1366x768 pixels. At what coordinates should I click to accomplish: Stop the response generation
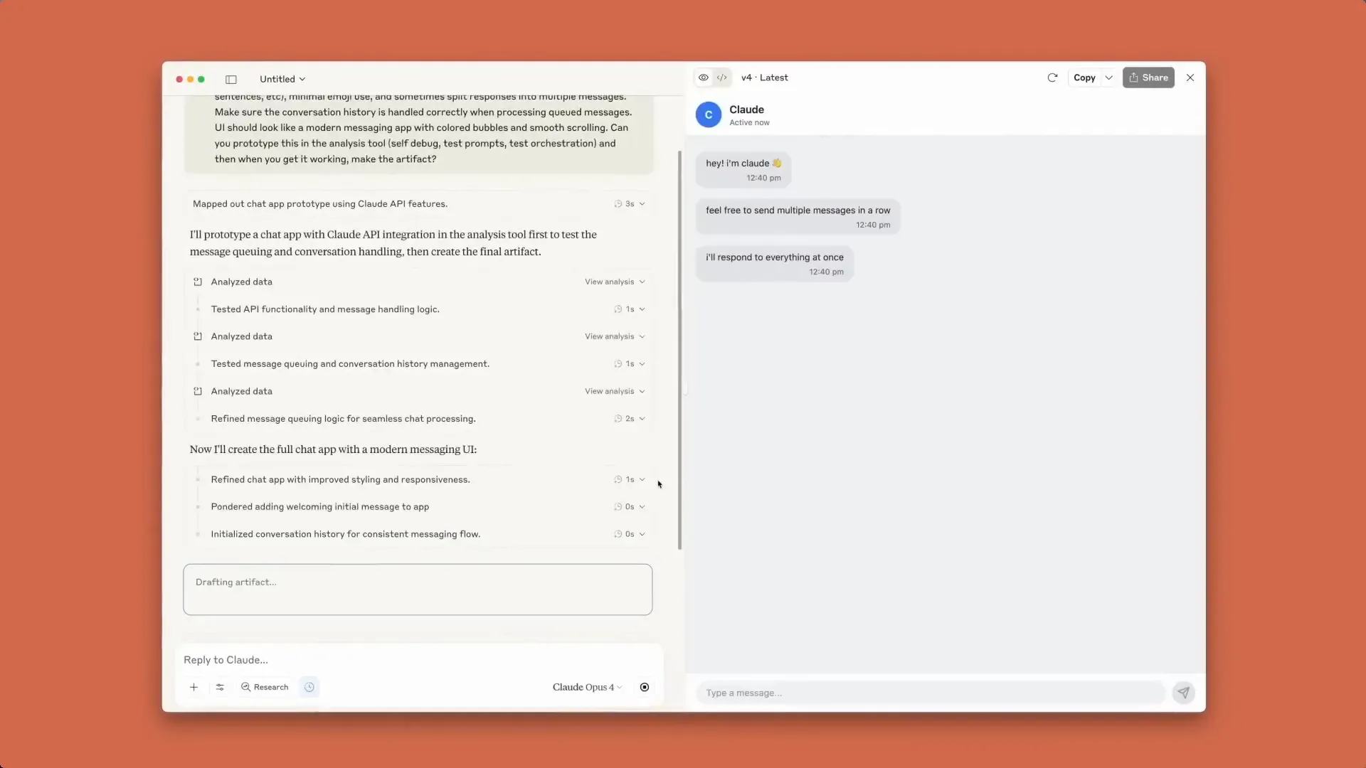pos(645,688)
